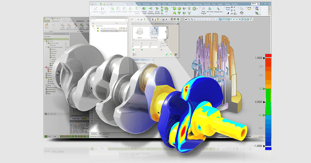Open the Mold Design menu
The height and width of the screenshot is (163, 311).
(197, 4)
